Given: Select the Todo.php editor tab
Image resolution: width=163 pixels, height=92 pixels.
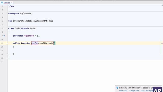Looking at the screenshot, I should [7, 2].
